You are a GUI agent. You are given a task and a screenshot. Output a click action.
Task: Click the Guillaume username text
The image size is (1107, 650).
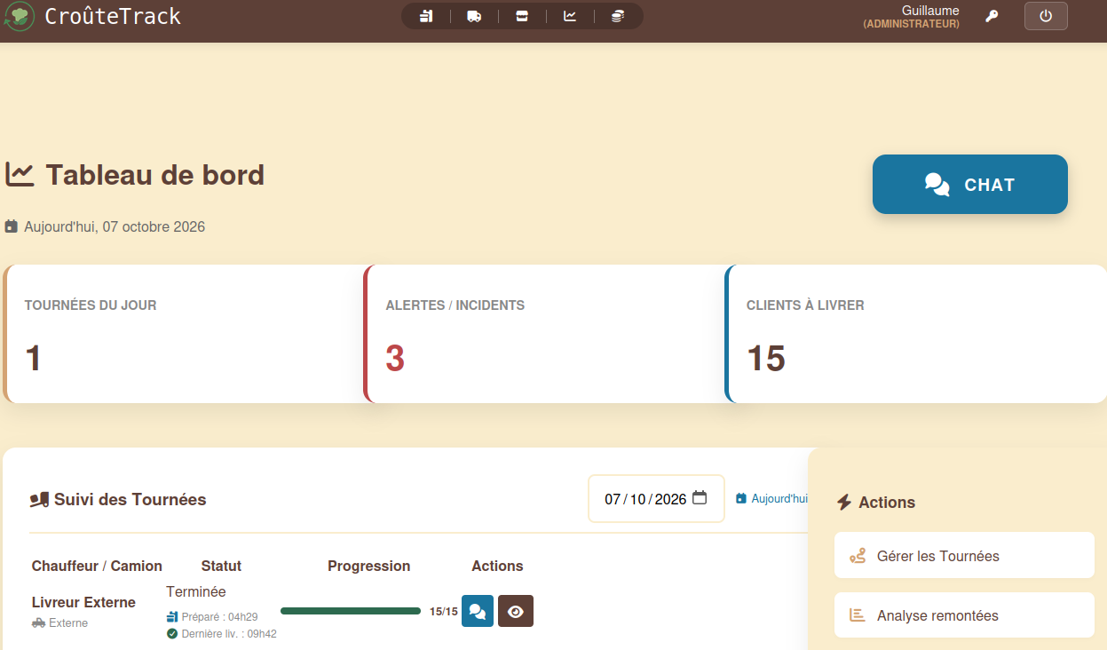(930, 11)
